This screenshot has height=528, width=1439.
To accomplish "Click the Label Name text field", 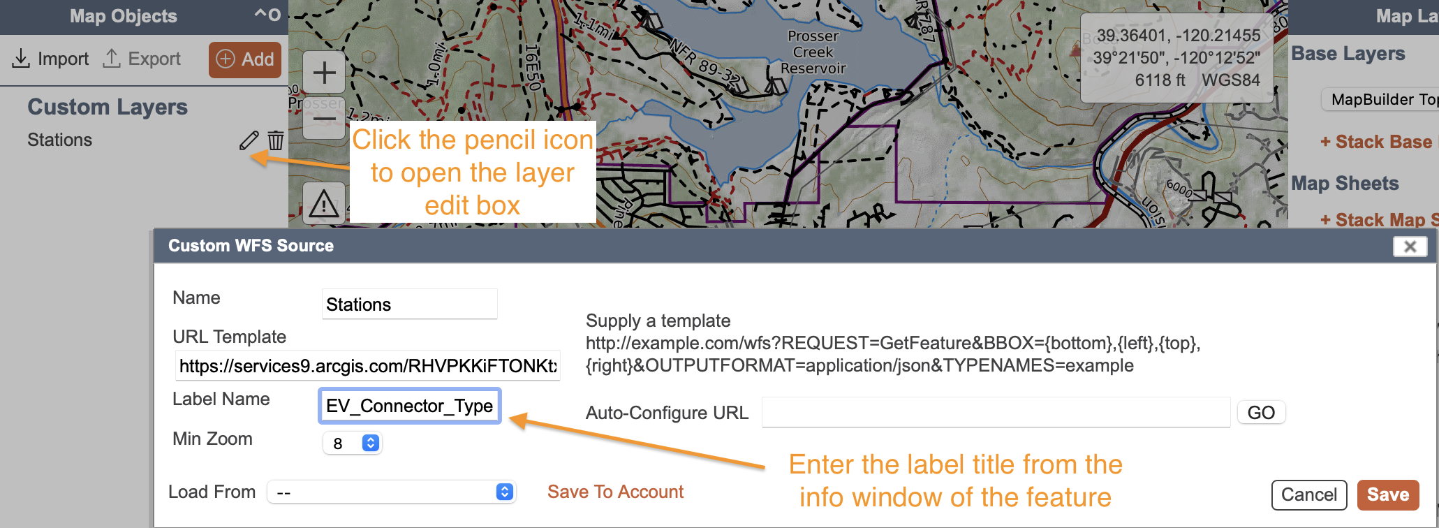I will point(410,406).
